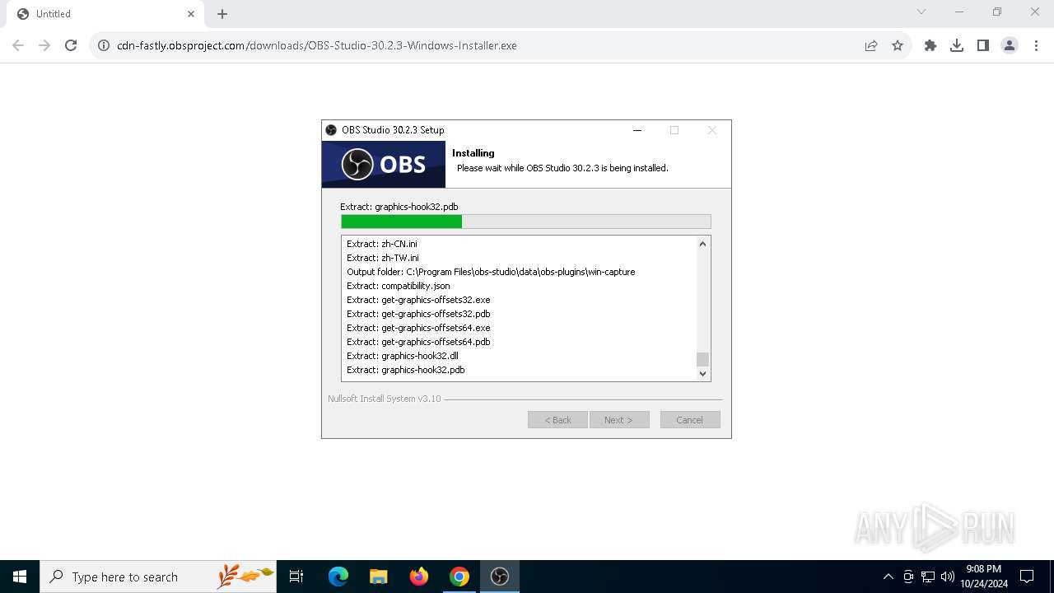Click the Next button in installer
The width and height of the screenshot is (1054, 593).
619,420
